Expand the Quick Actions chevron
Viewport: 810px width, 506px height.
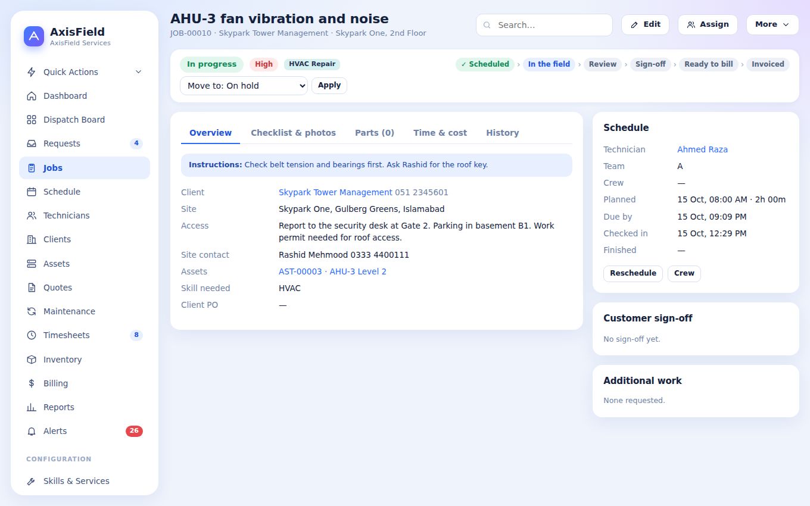tap(138, 72)
